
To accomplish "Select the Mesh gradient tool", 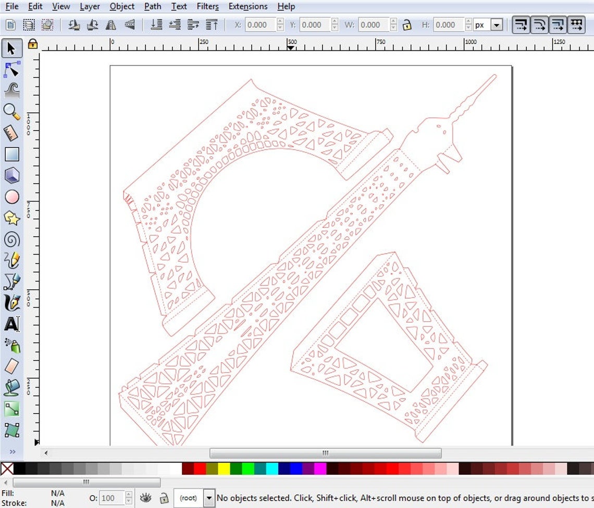I will coord(12,430).
